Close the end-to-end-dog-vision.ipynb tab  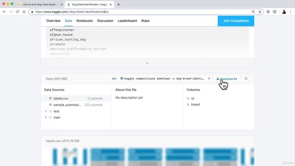point(61,4)
